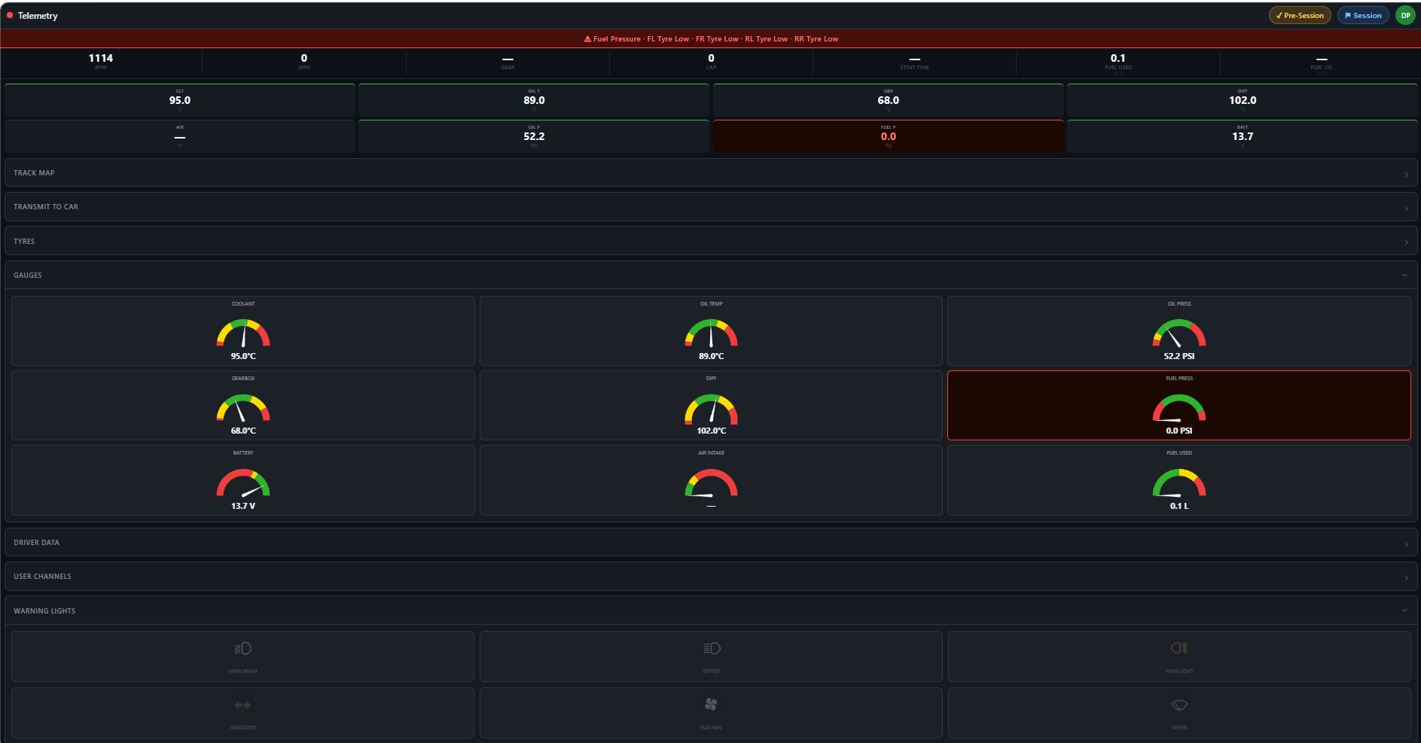1421x743 pixels.
Task: Click the CLT 95.0 tile
Action: pos(180,100)
